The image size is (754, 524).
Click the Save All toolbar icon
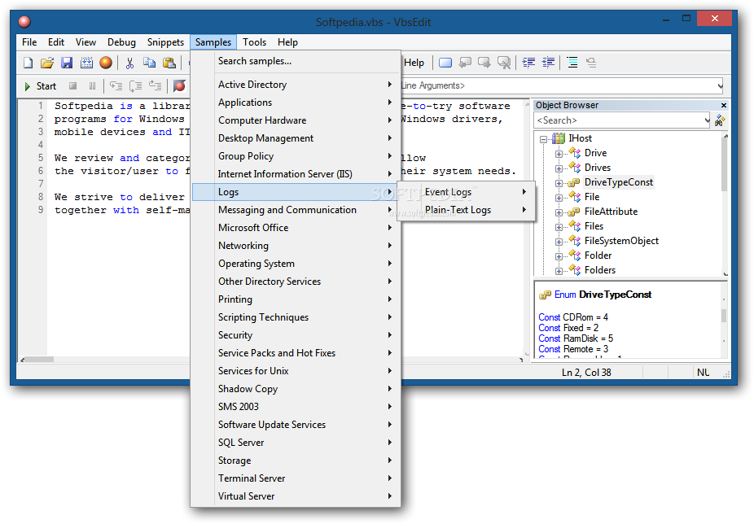(x=86, y=63)
